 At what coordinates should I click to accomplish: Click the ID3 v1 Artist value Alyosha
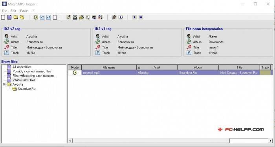123,36
